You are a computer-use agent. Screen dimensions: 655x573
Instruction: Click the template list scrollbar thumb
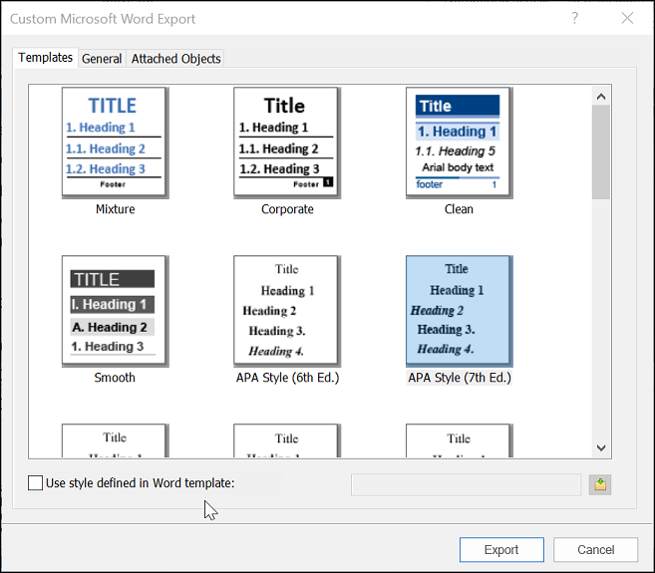[600, 151]
